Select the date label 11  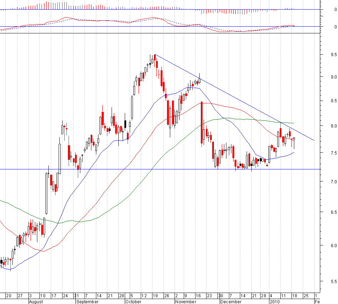[283, 295]
